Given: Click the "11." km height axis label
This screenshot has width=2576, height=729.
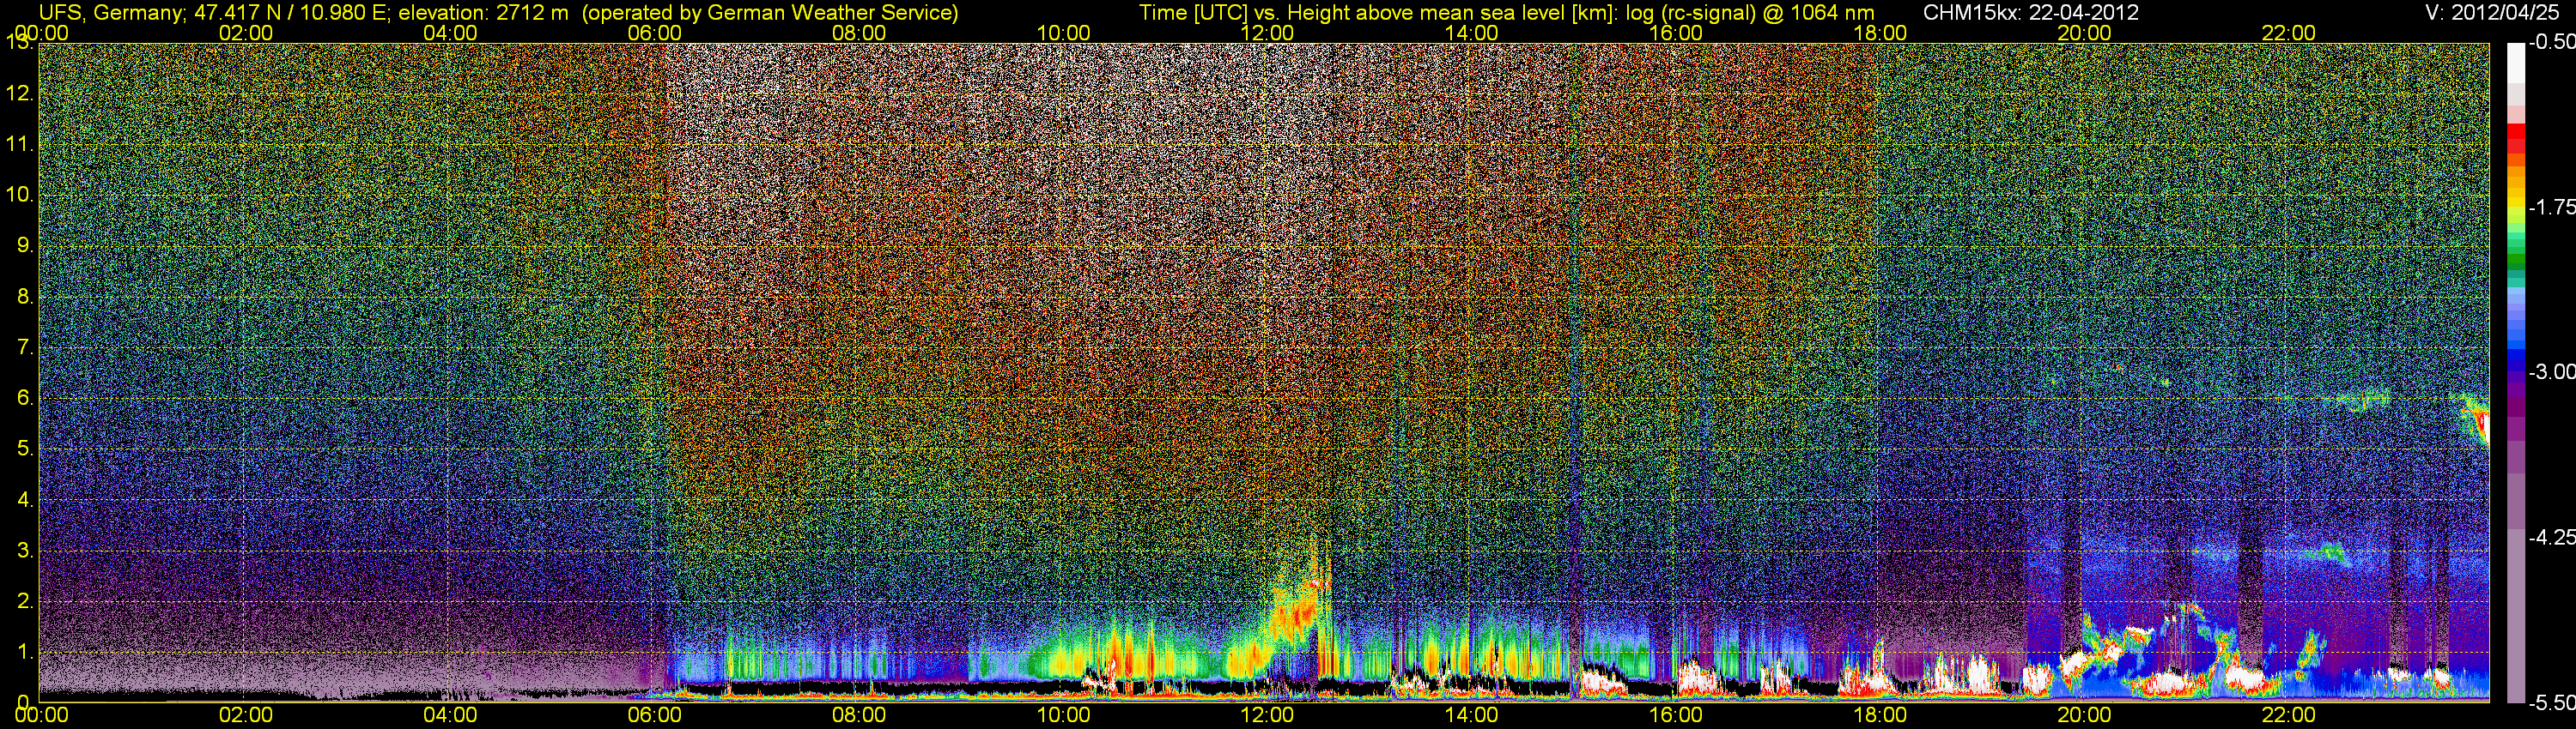Looking at the screenshot, I should 20,144.
